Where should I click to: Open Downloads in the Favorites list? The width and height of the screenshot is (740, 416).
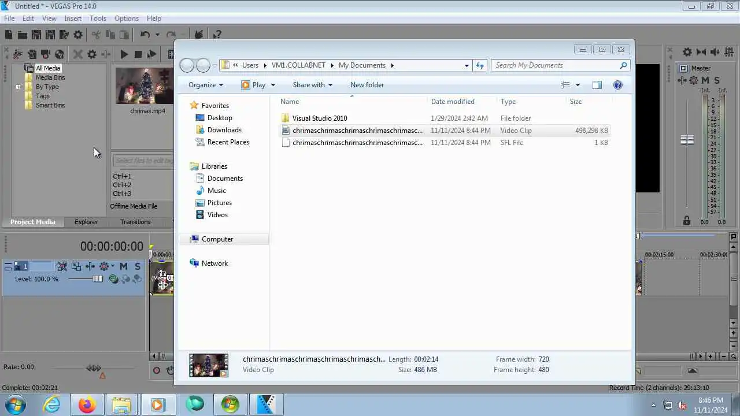(x=224, y=130)
